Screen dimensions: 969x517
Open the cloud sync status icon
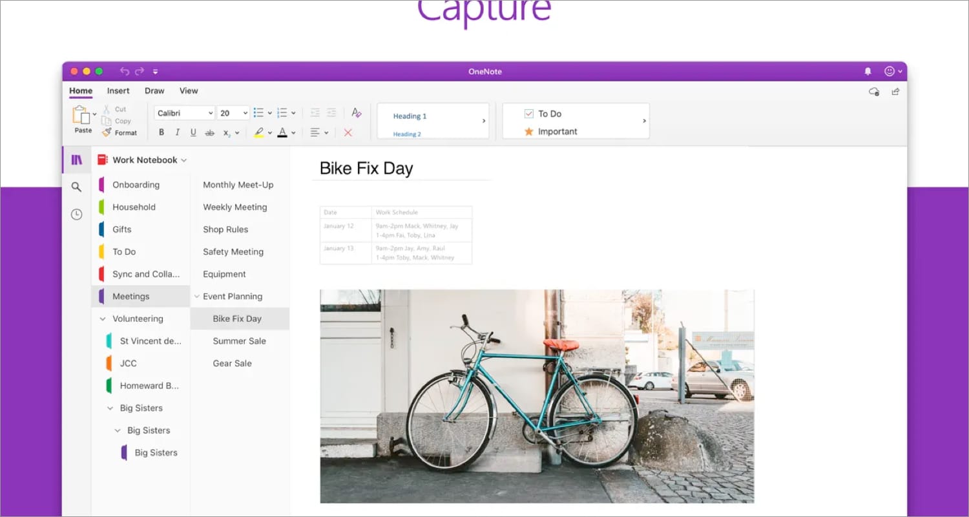[x=874, y=92]
